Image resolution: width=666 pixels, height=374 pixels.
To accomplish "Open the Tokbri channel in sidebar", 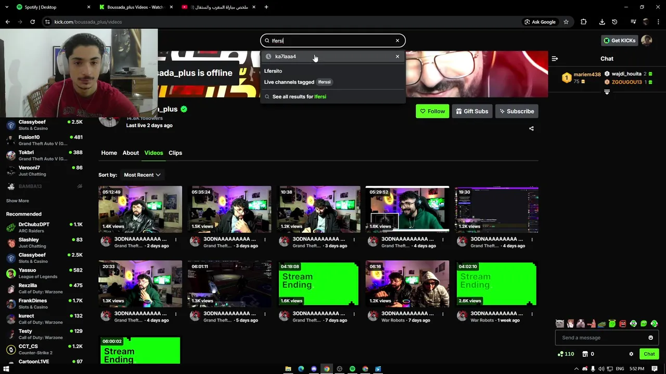I will (44, 155).
